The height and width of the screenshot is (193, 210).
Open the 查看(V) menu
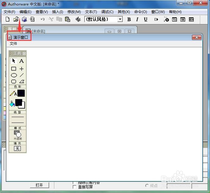(x=42, y=12)
